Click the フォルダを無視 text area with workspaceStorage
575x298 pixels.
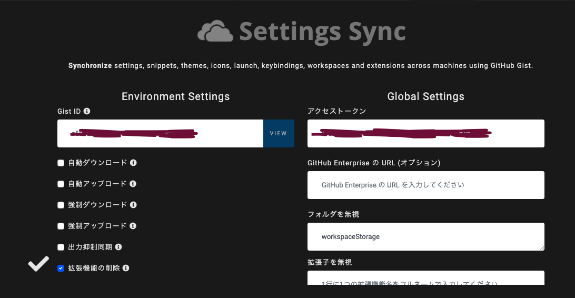point(426,237)
